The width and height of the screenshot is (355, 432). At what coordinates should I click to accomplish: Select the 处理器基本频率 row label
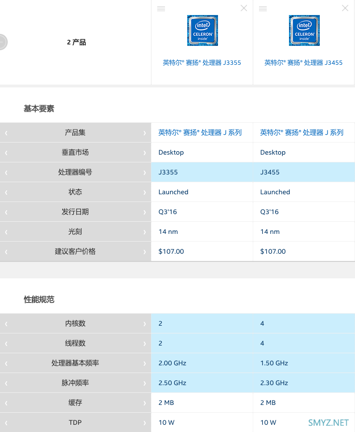coord(75,363)
